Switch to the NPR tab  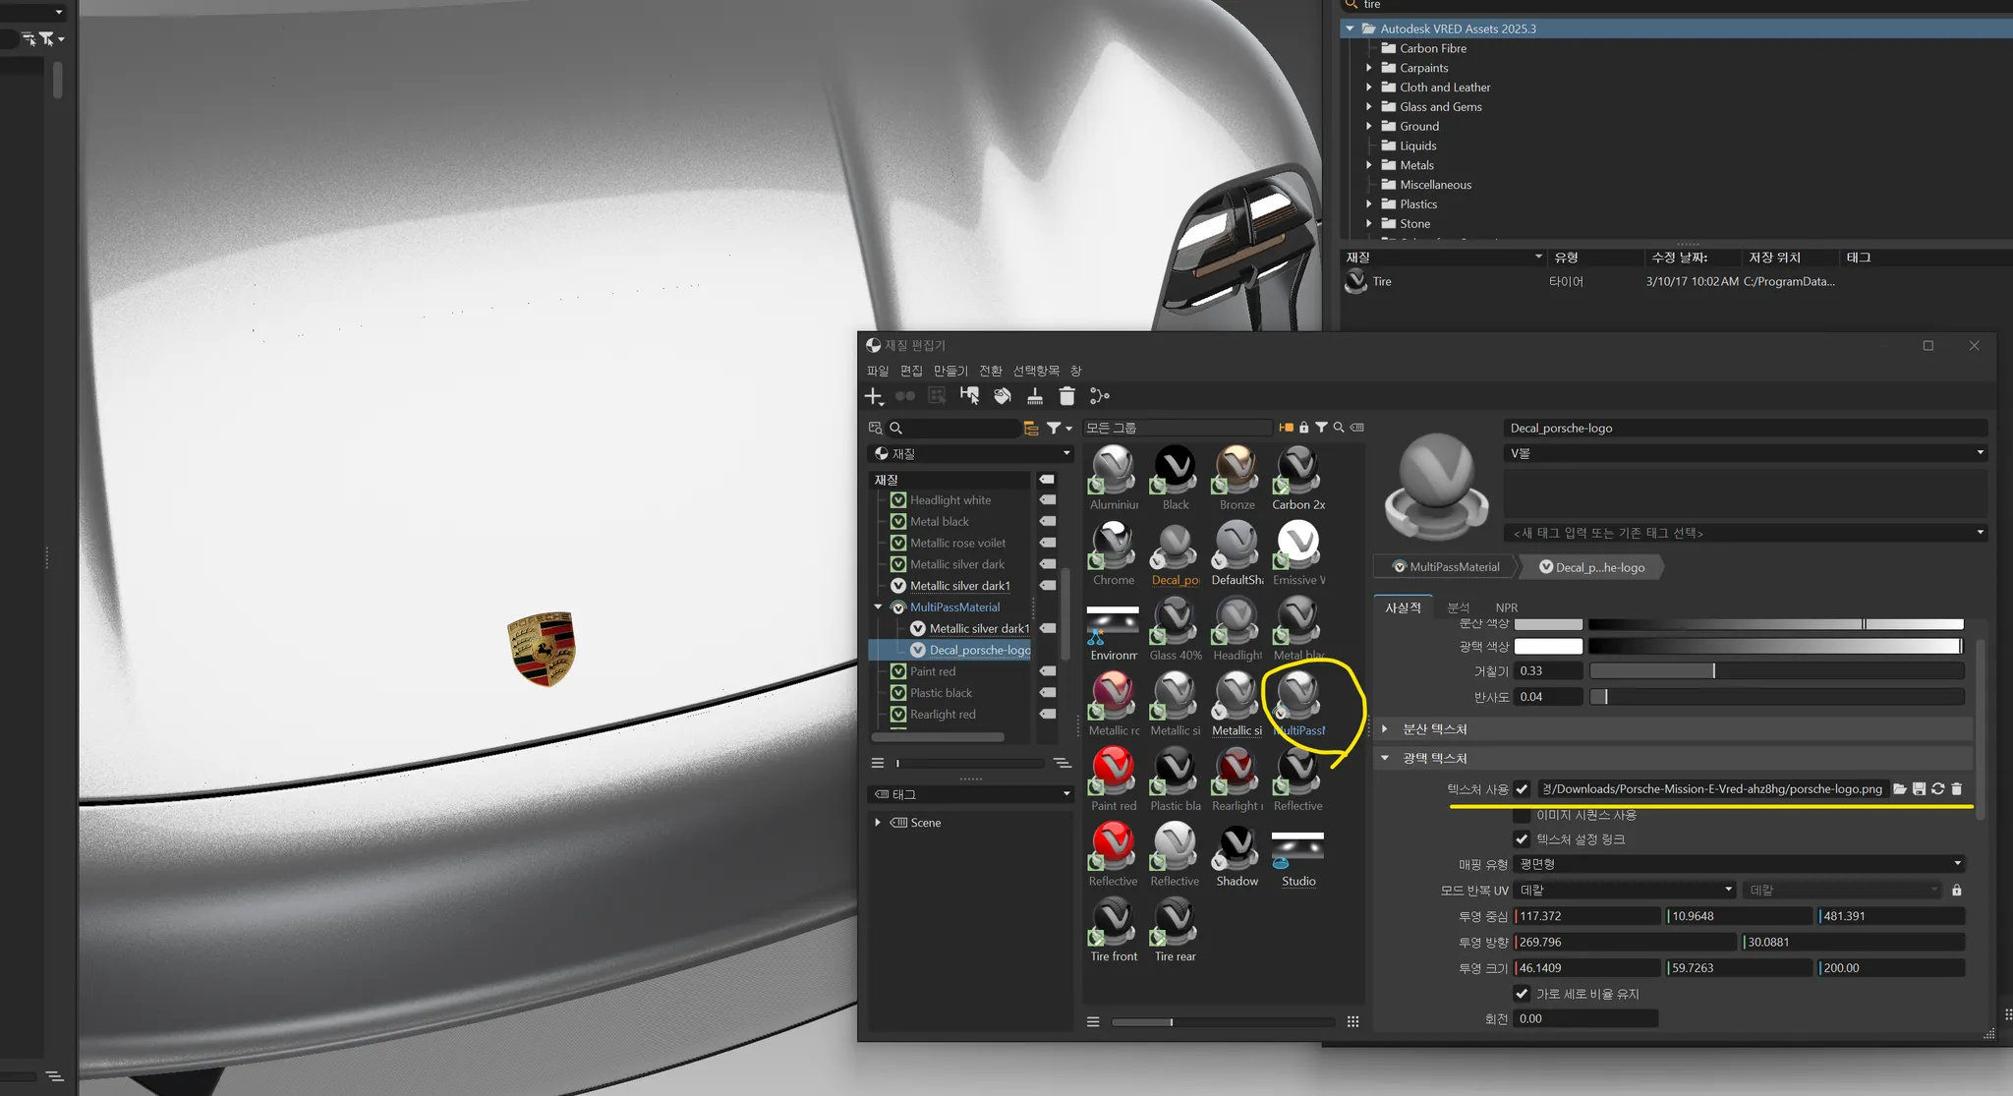click(1506, 607)
